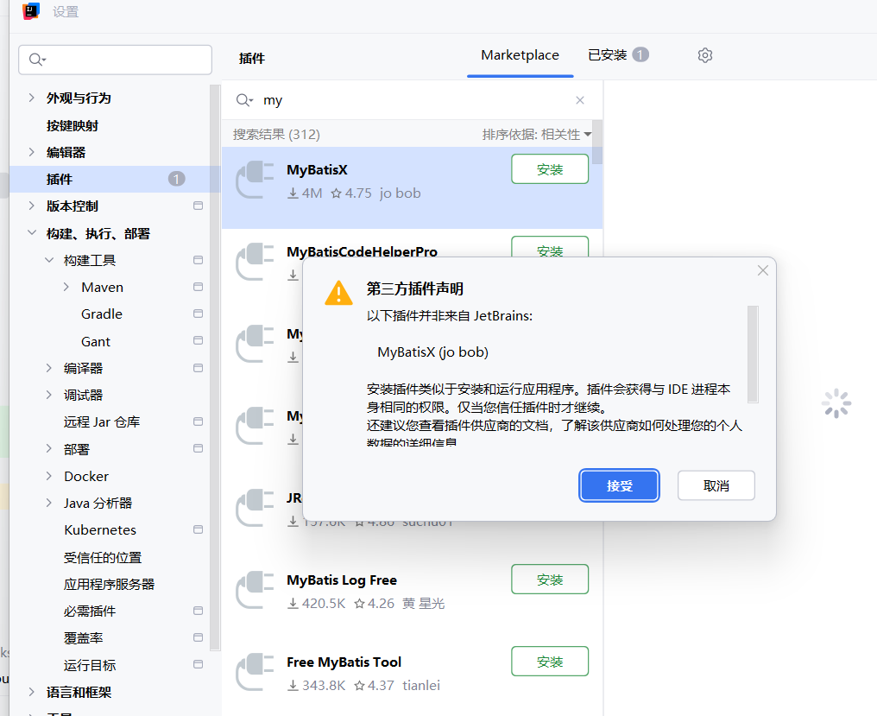Click 接受 to accept the plugin
The width and height of the screenshot is (877, 716).
pyautogui.click(x=619, y=485)
